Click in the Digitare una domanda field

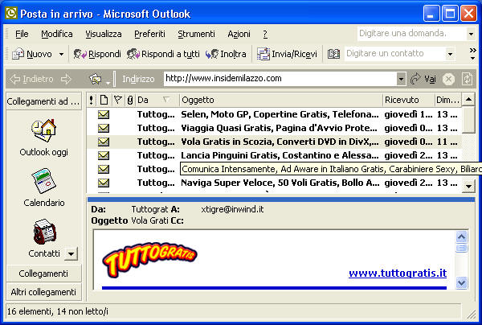pyautogui.click(x=411, y=34)
